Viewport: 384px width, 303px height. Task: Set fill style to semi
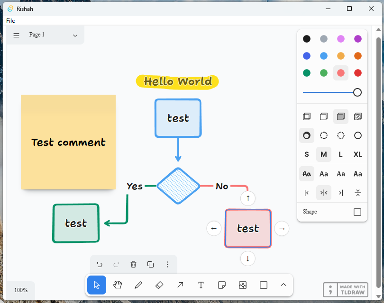324,116
